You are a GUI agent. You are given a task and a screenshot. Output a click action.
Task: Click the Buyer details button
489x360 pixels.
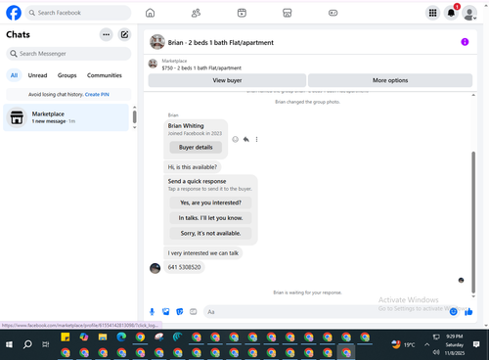(x=196, y=148)
